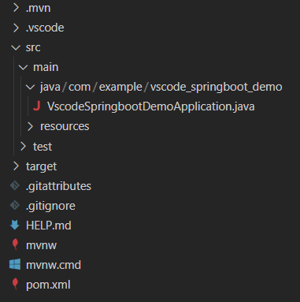
Task: Expand the test folder chevron
Action: [23, 146]
